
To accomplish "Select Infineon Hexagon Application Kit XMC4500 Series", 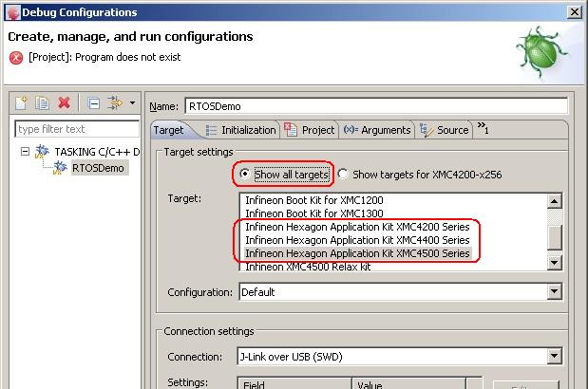I will 357,253.
